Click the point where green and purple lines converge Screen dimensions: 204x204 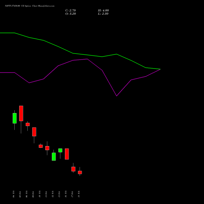[x=160, y=69]
